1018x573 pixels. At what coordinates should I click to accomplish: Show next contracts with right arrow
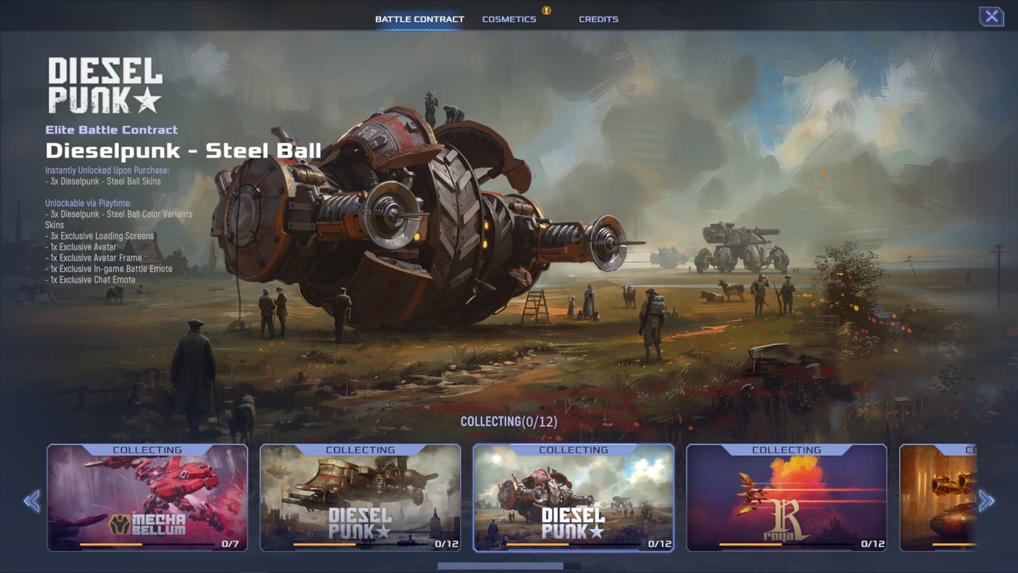click(986, 501)
